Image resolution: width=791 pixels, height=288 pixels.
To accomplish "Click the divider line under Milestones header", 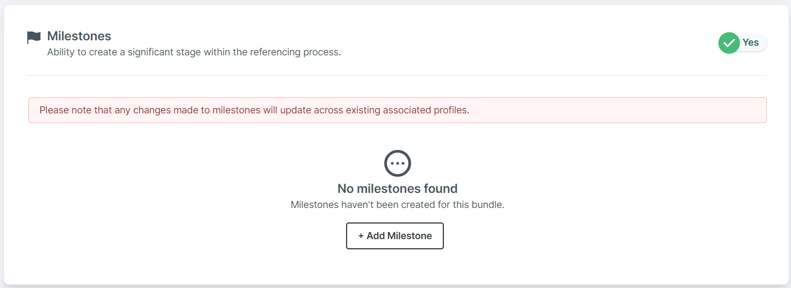I will coord(396,75).
